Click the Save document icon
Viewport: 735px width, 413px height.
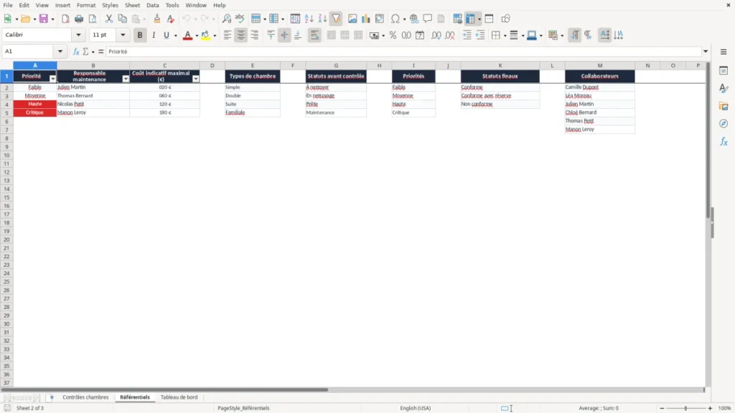pos(44,19)
